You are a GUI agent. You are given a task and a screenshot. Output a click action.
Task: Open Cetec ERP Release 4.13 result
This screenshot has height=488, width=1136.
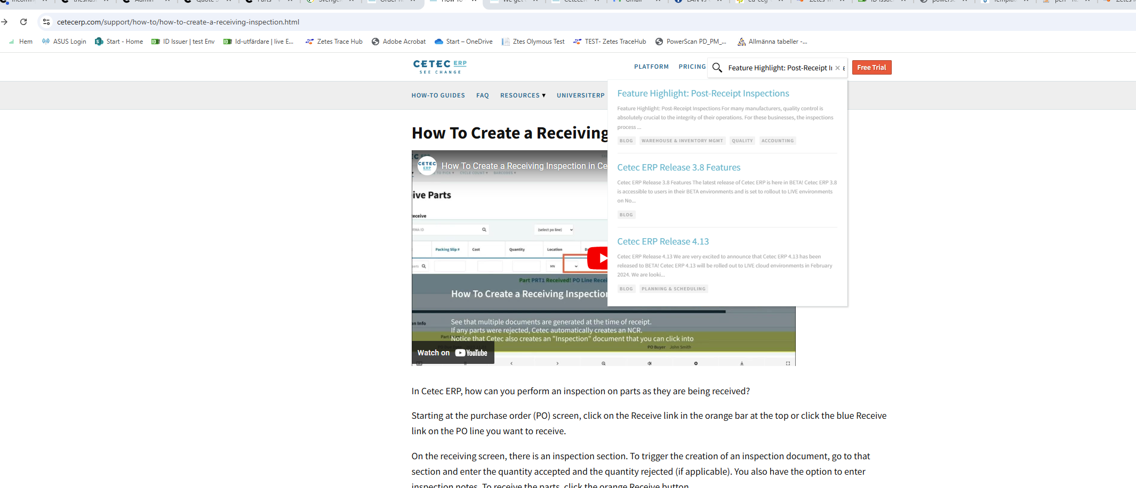[663, 241]
